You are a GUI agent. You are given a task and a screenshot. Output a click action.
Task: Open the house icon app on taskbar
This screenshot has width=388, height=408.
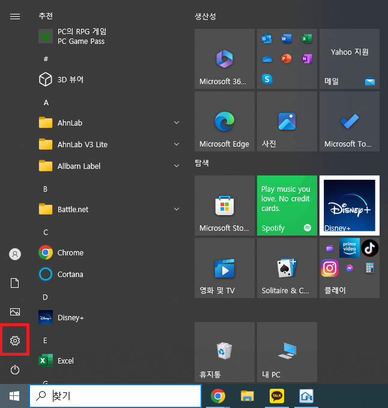[x=306, y=396]
